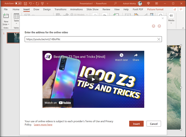Click the Watch later clock icon
This screenshot has height=137, width=186.
[x=121, y=55]
